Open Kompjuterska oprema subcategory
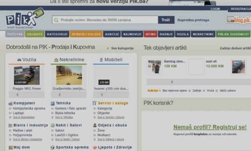 click(29, 108)
